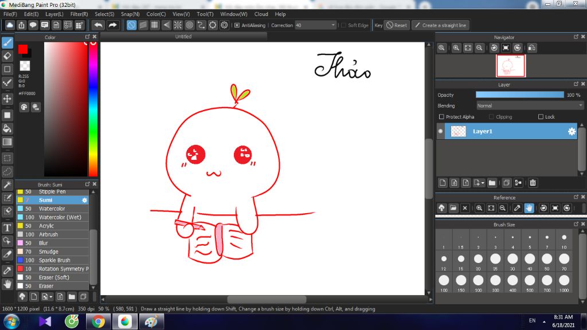587x330 pixels.
Task: Open the Filter menu
Action: 79,14
